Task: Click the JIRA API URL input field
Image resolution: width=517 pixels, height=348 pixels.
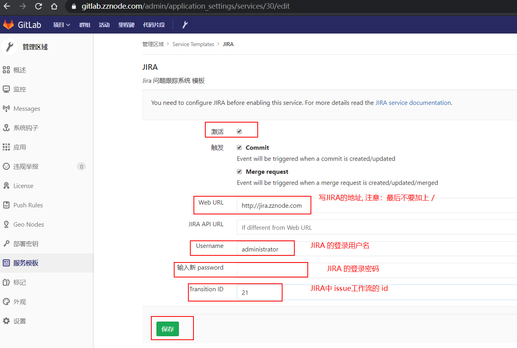Action: coord(377,227)
